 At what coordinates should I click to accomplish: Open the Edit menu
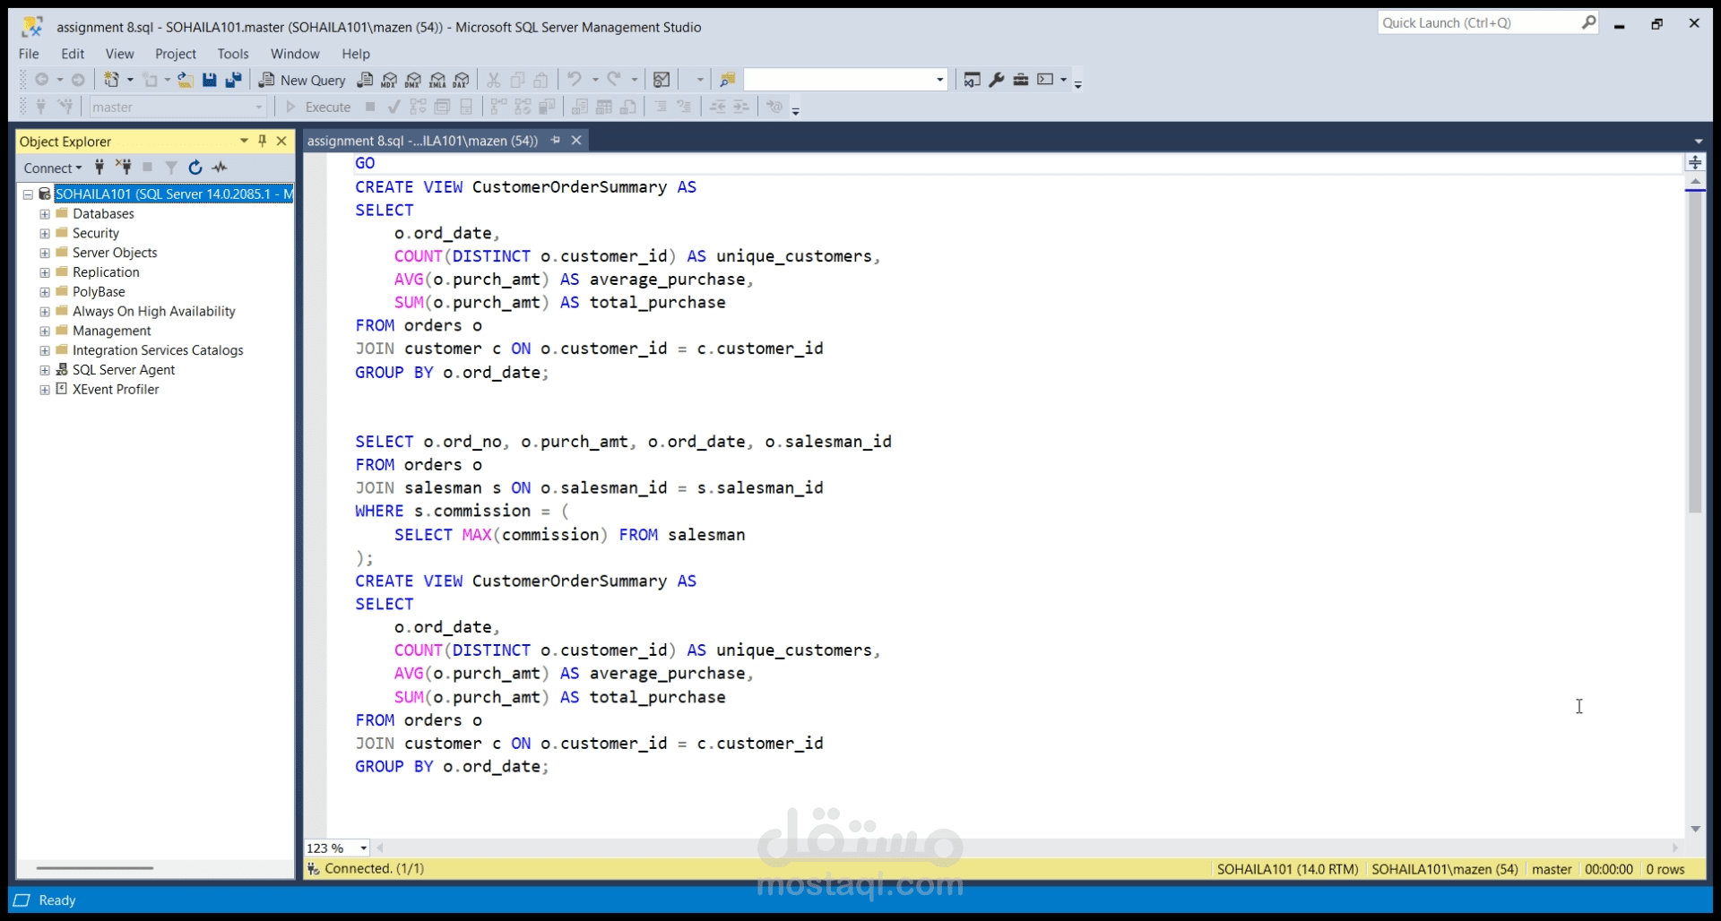(73, 54)
